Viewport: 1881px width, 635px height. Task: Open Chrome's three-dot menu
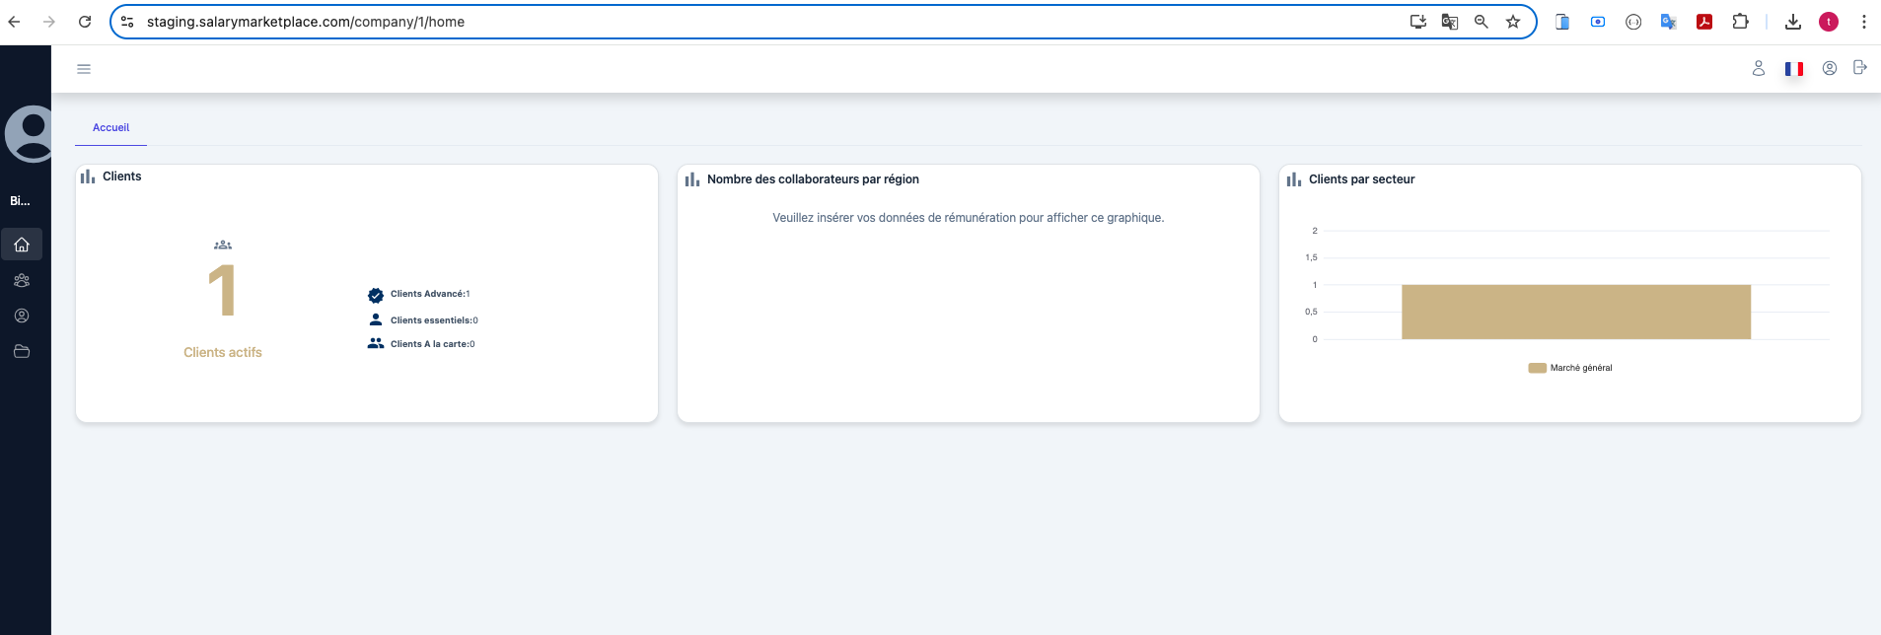1863,22
